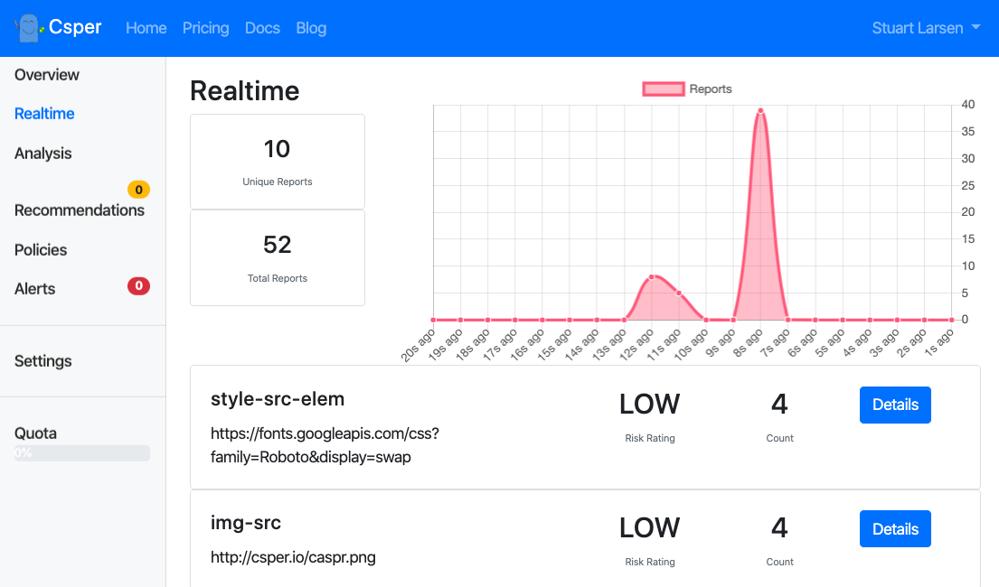Click the LOW risk rating for style-src-elem
999x587 pixels.
click(x=650, y=405)
